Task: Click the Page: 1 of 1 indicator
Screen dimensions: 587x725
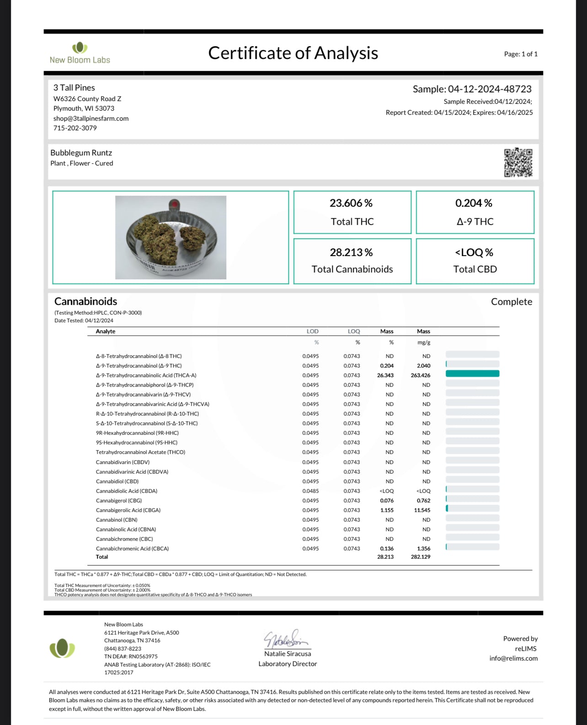Action: click(520, 54)
